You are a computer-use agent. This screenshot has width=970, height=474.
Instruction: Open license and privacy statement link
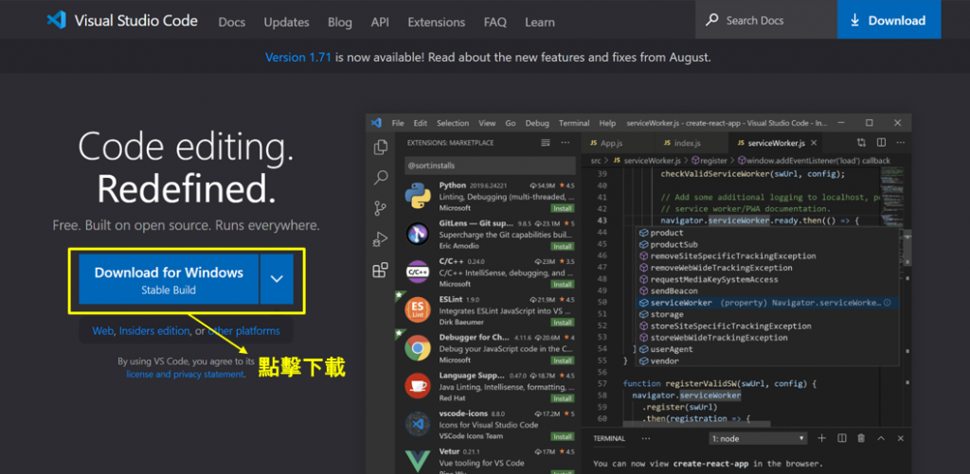click(x=185, y=375)
